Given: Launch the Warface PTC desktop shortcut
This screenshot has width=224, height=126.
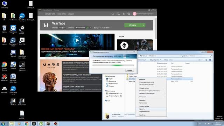Looking at the screenshot, I should 22,102.
